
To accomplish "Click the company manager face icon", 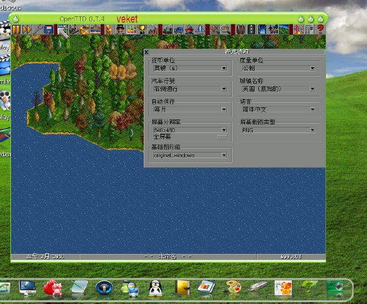I will tap(120, 30).
